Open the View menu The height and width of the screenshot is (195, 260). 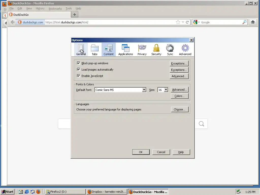pyautogui.click(x=29, y=8)
